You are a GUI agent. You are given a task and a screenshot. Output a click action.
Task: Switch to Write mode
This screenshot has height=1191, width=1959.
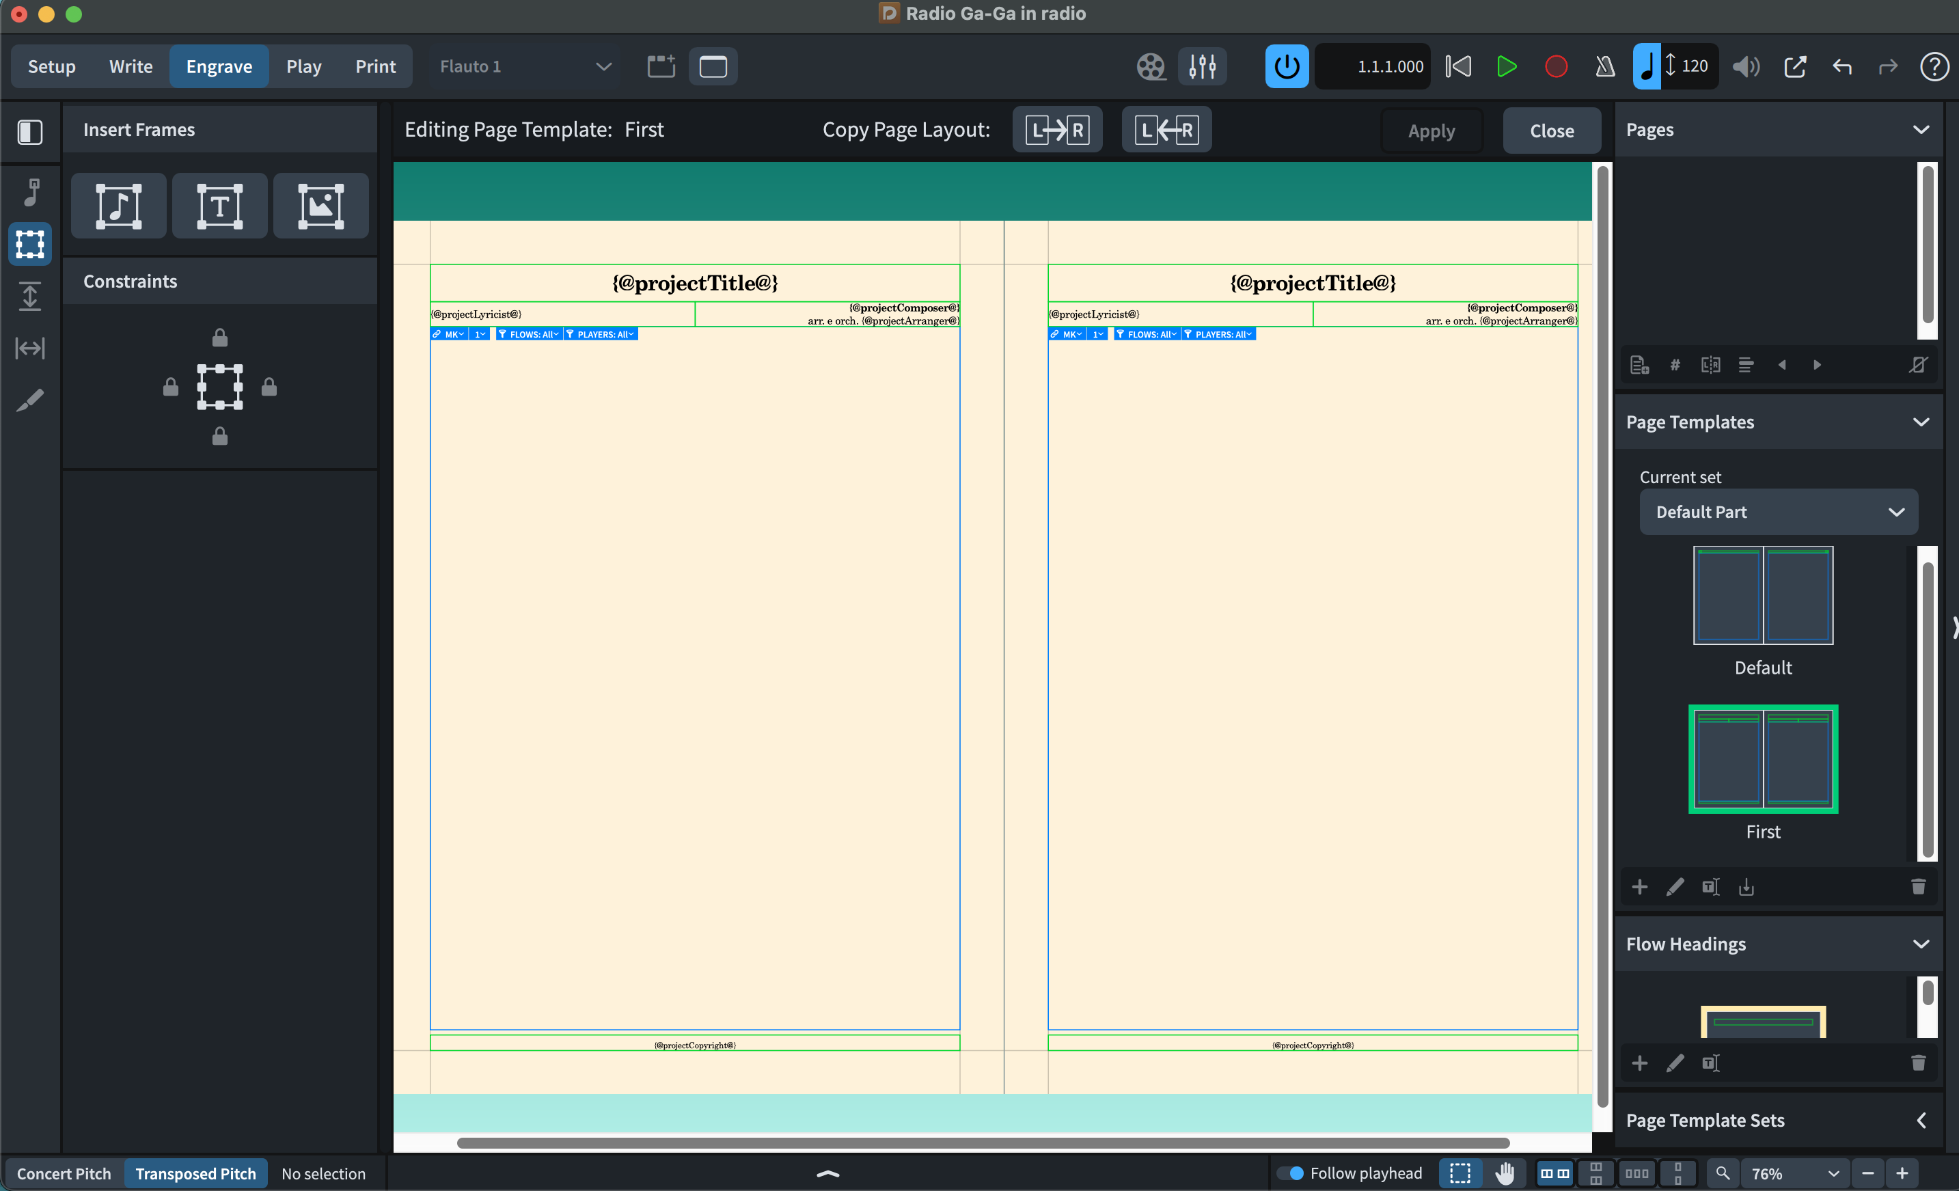pos(131,67)
